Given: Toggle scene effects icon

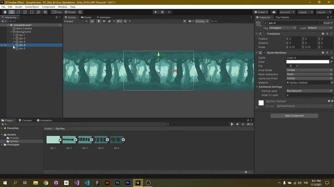Looking at the screenshot, I should click(x=110, y=21).
